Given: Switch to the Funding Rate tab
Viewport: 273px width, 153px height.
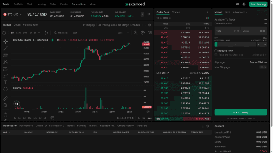Looking at the screenshot, I should pos(30,25).
